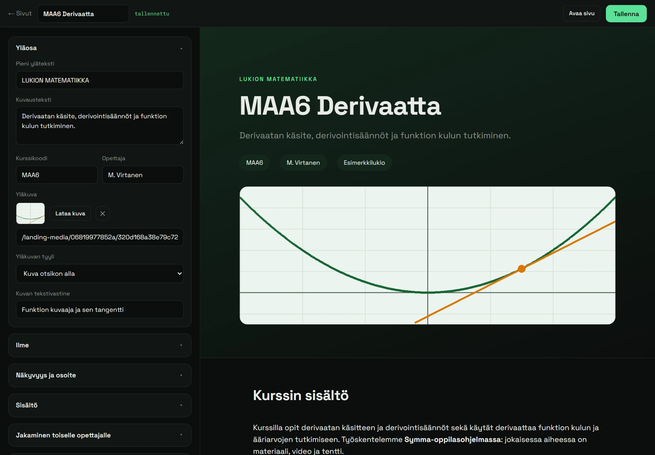Image resolution: width=655 pixels, height=455 pixels.
Task: Click the MAA6 tag in preview
Action: click(x=254, y=163)
